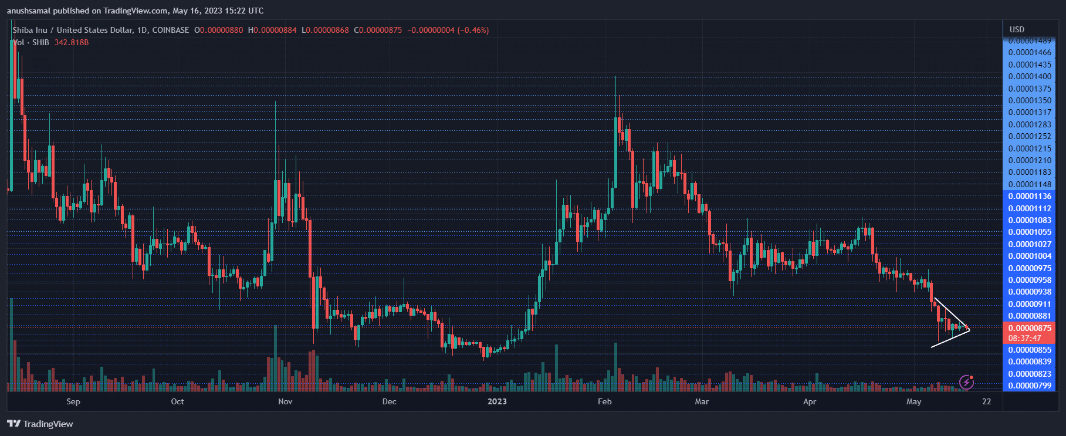Click the volume value 342.818B
This screenshot has height=436, width=1066.
tap(72, 42)
